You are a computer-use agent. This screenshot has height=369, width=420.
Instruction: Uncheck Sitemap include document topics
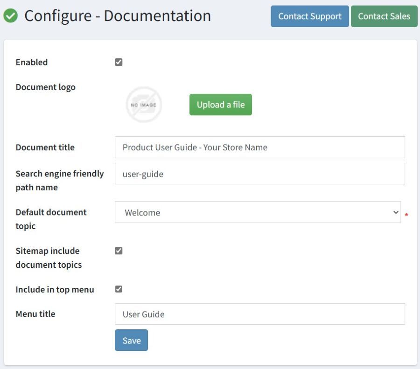click(118, 250)
